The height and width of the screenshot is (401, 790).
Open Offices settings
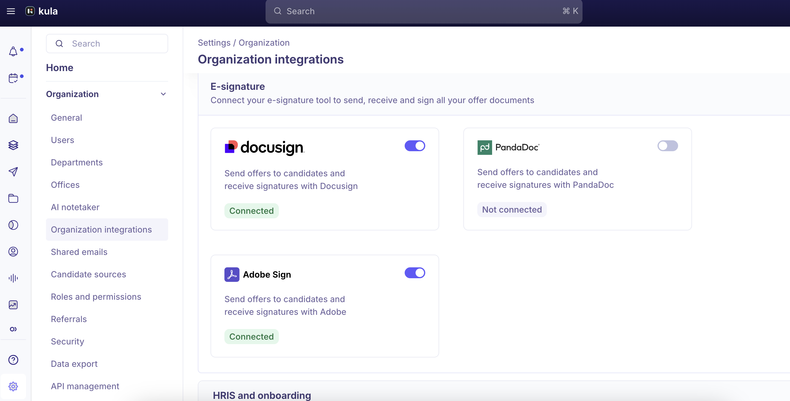65,185
